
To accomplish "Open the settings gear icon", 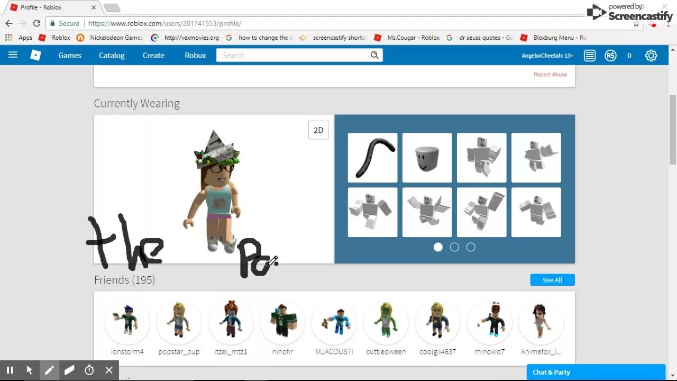I will [x=651, y=56].
